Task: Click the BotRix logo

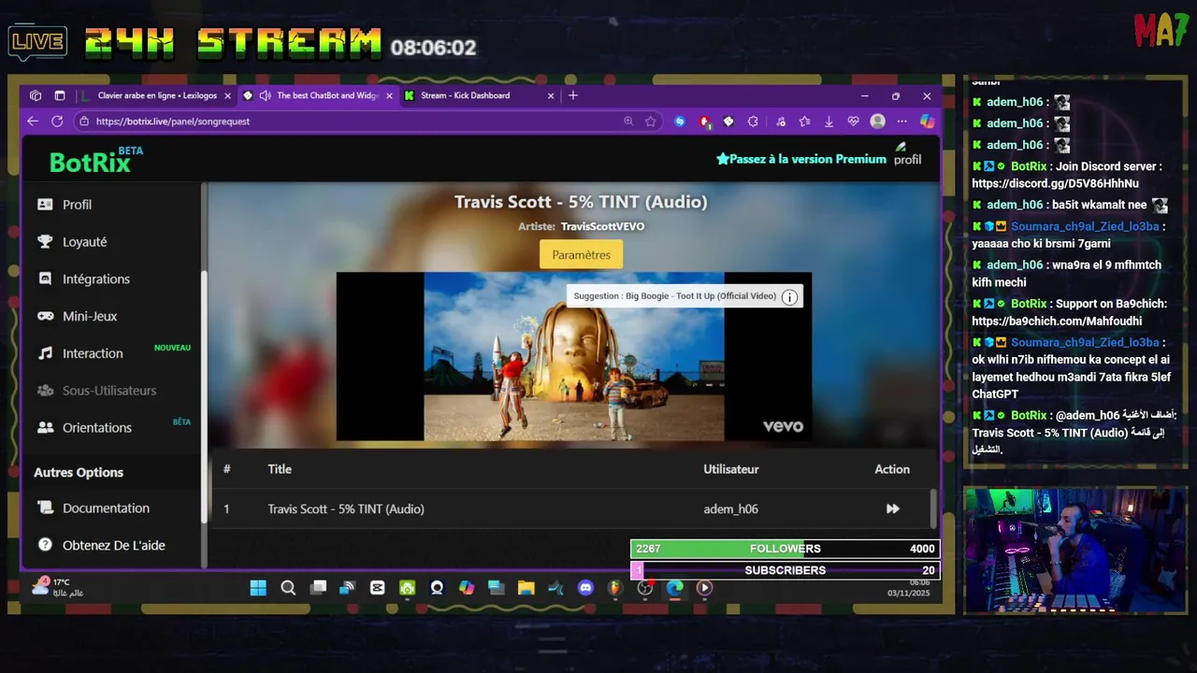Action: tap(96, 161)
